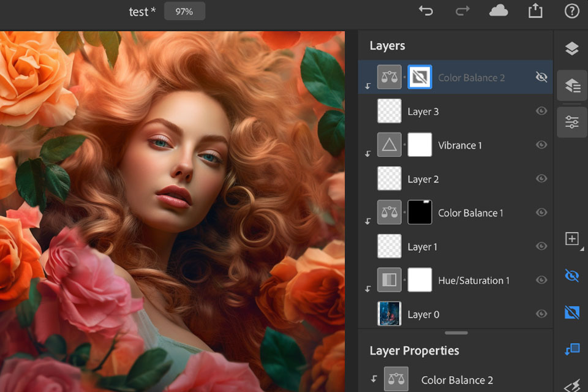Hide Layer 3 using its eye icon

click(x=541, y=111)
